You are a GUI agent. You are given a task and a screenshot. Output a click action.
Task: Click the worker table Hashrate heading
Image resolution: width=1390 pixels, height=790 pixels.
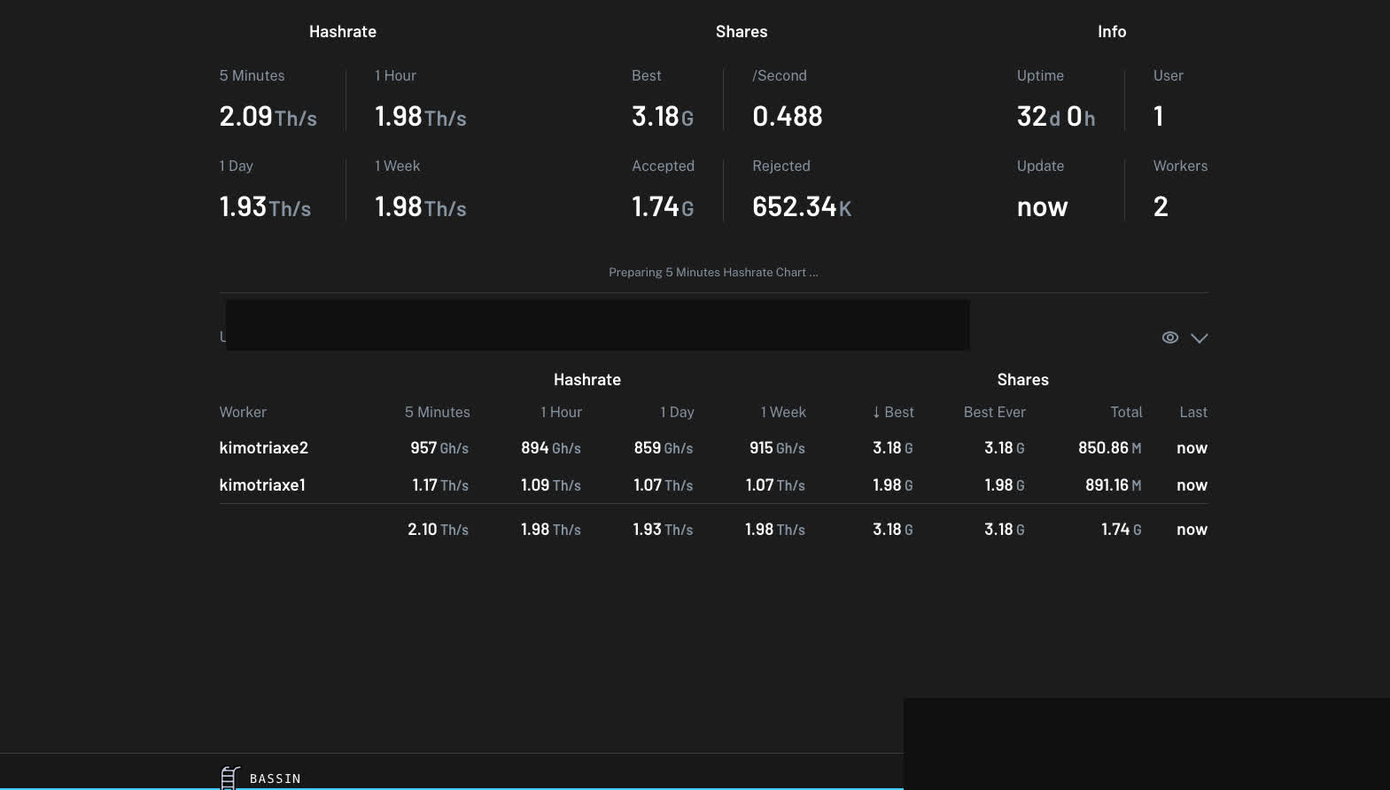click(587, 380)
